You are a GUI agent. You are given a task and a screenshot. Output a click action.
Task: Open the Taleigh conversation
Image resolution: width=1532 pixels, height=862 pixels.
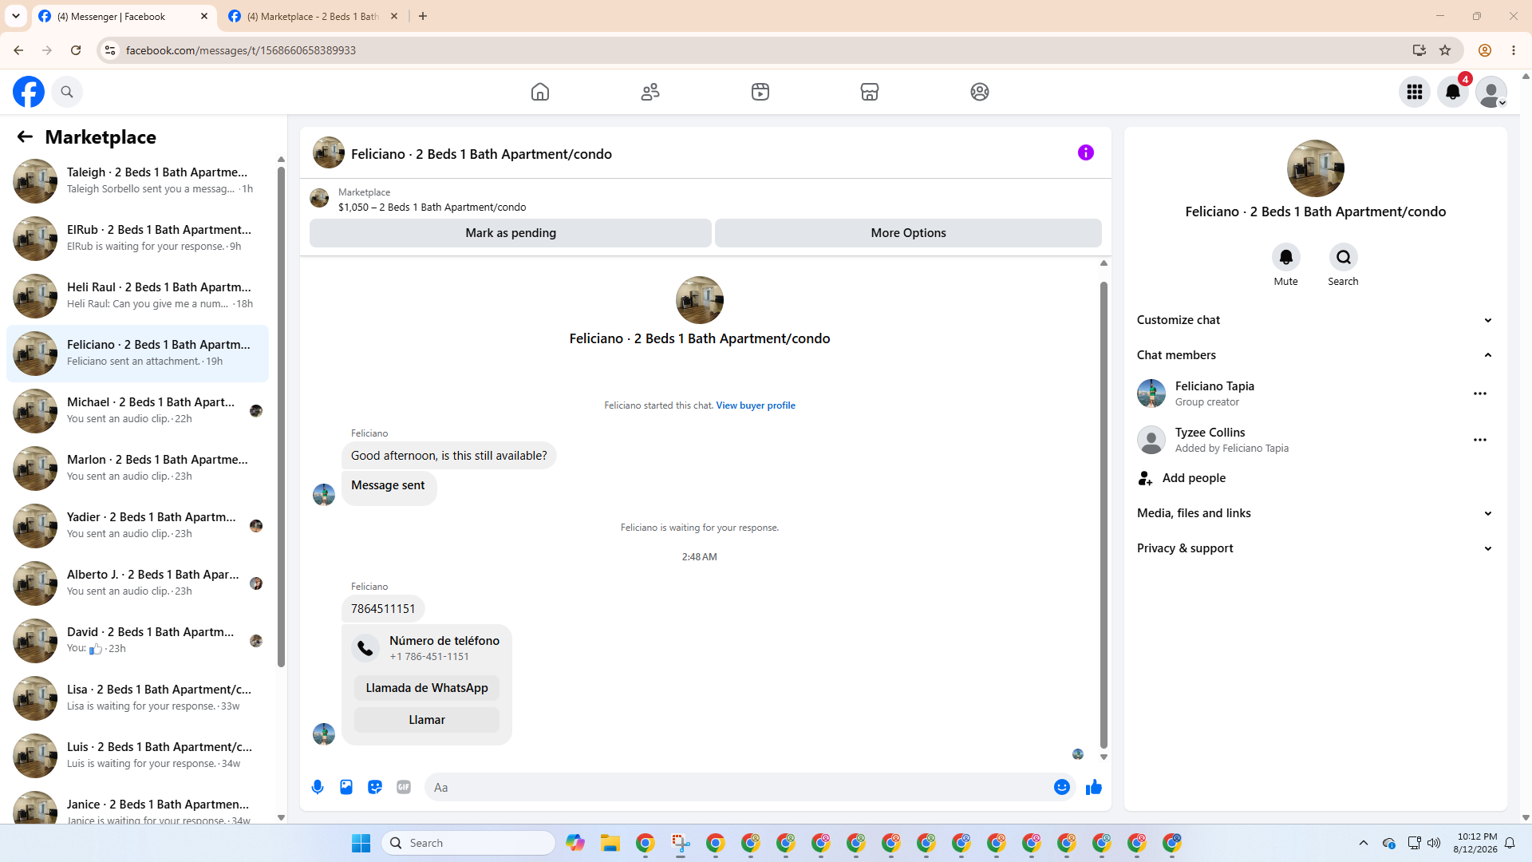(138, 181)
